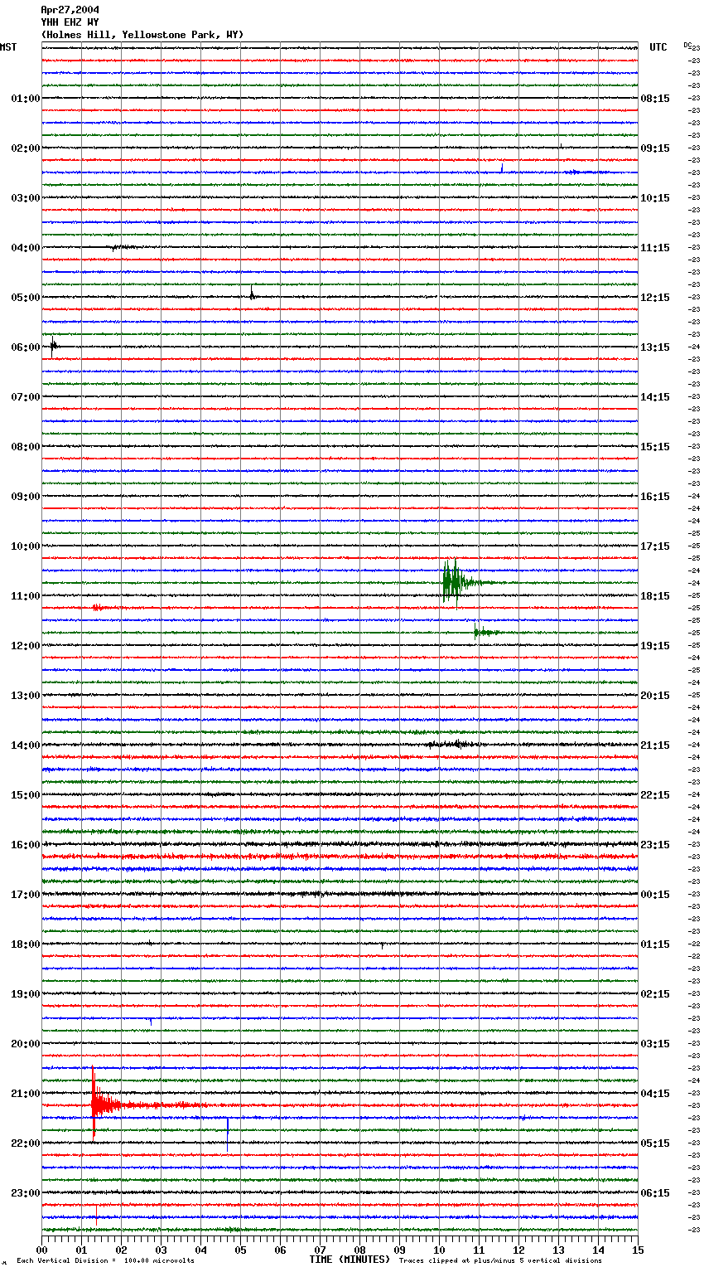The image size is (704, 1272).
Task: Click the 13:15 UTC time label
Action: click(x=655, y=347)
